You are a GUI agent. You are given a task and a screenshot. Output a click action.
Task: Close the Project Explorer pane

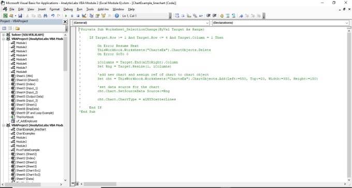[65, 22]
